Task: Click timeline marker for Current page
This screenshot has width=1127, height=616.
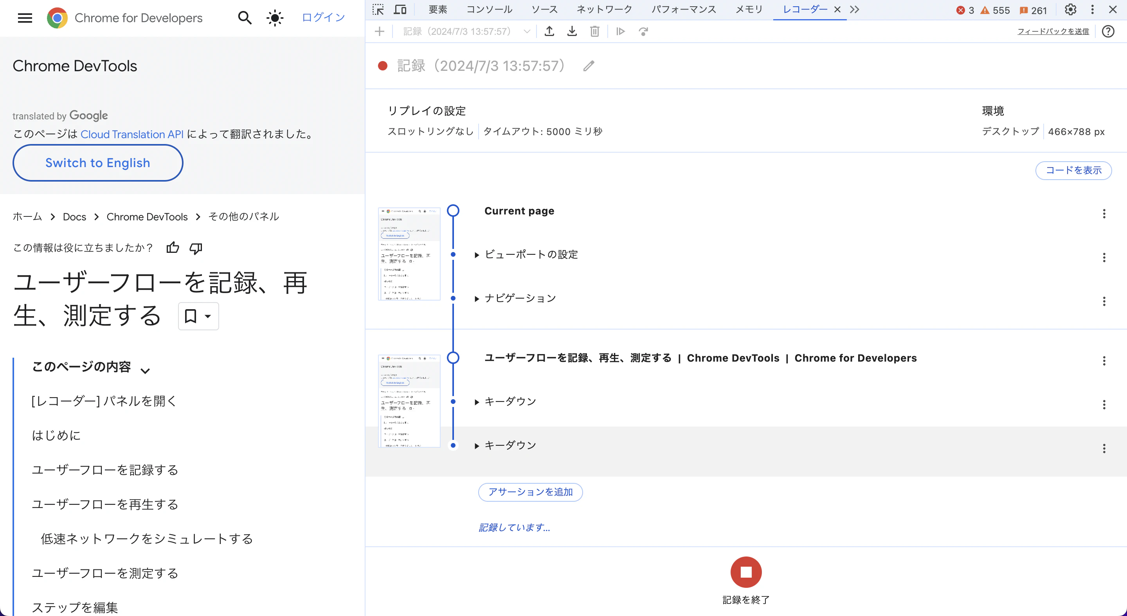Action: coord(453,211)
